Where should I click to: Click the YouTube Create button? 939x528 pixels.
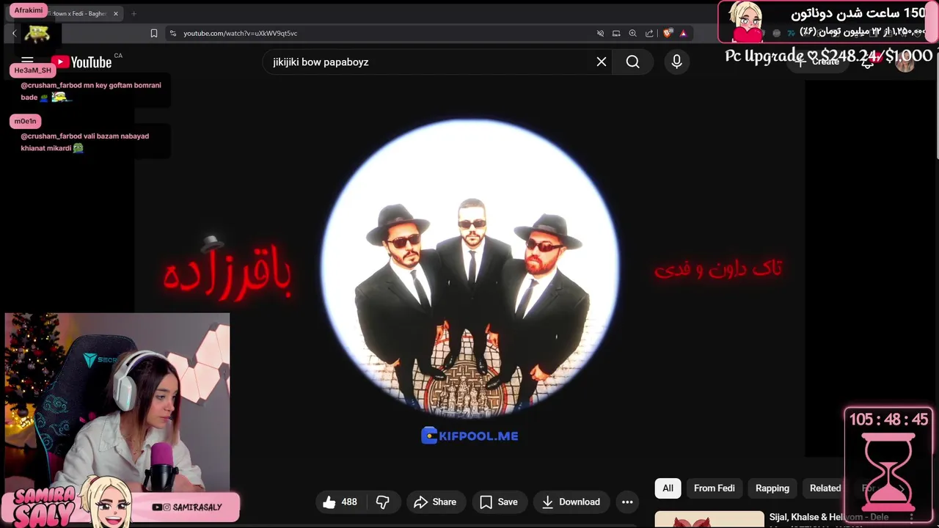click(x=818, y=62)
